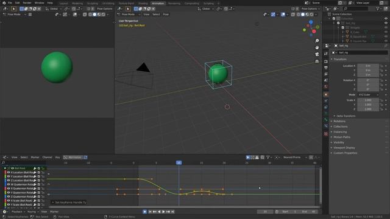Open shading options dropdown in main viewport
The height and width of the screenshot is (219, 390).
coord(316,15)
